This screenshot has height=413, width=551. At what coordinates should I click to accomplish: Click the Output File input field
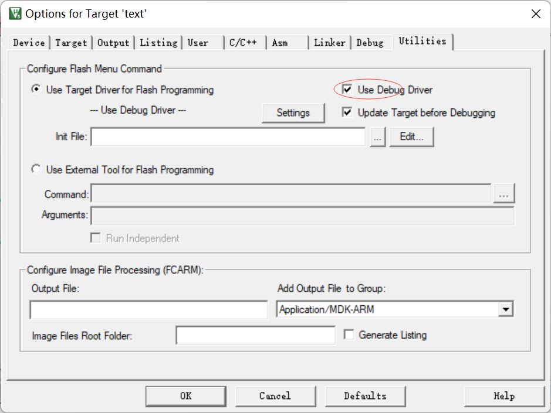coord(148,309)
